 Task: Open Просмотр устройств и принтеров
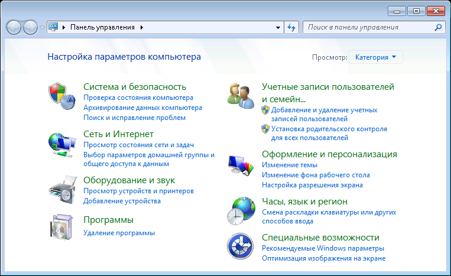[x=139, y=191]
